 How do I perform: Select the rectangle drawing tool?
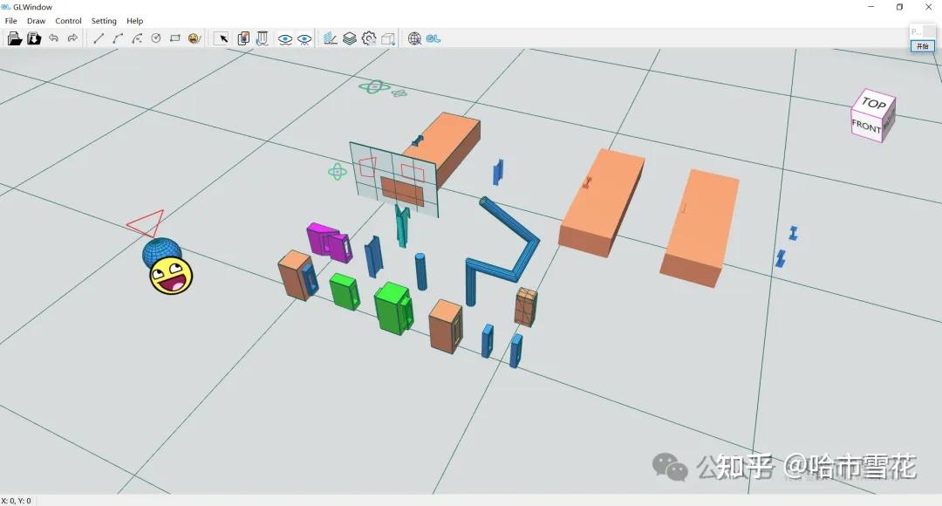(x=175, y=38)
